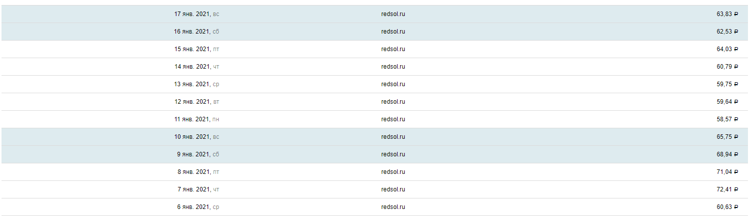Click the 58,57 ₽ value

(727, 119)
